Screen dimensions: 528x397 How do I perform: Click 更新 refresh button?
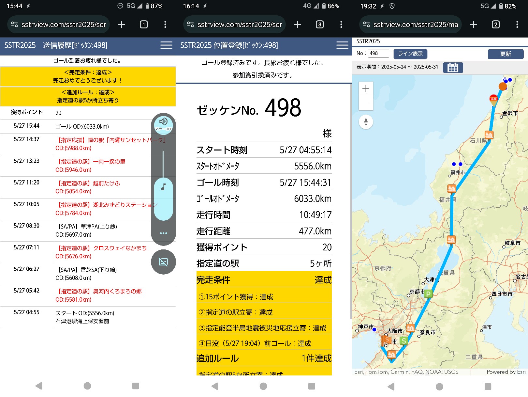click(506, 54)
